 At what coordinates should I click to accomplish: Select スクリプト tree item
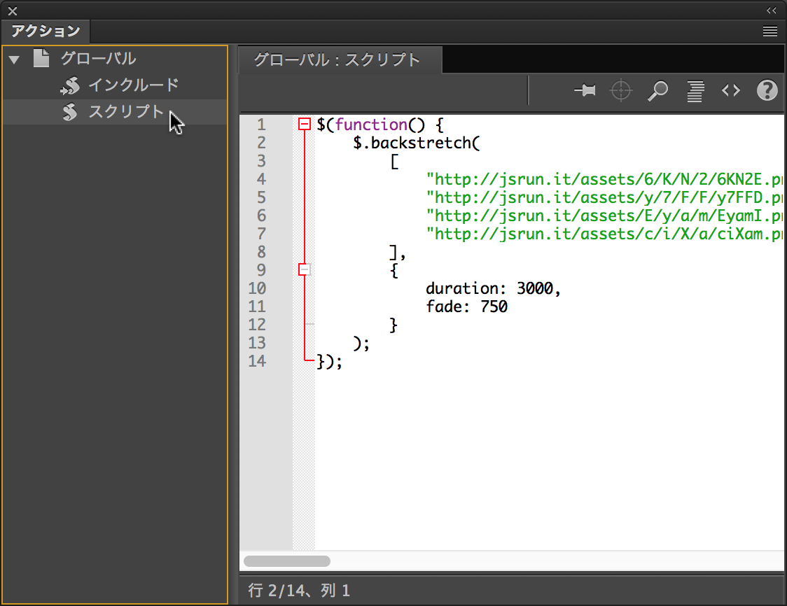pyautogui.click(x=126, y=111)
